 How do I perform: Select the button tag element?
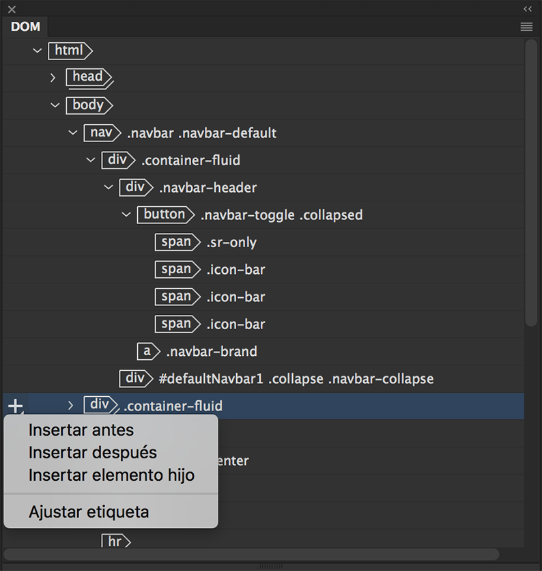[x=165, y=214]
